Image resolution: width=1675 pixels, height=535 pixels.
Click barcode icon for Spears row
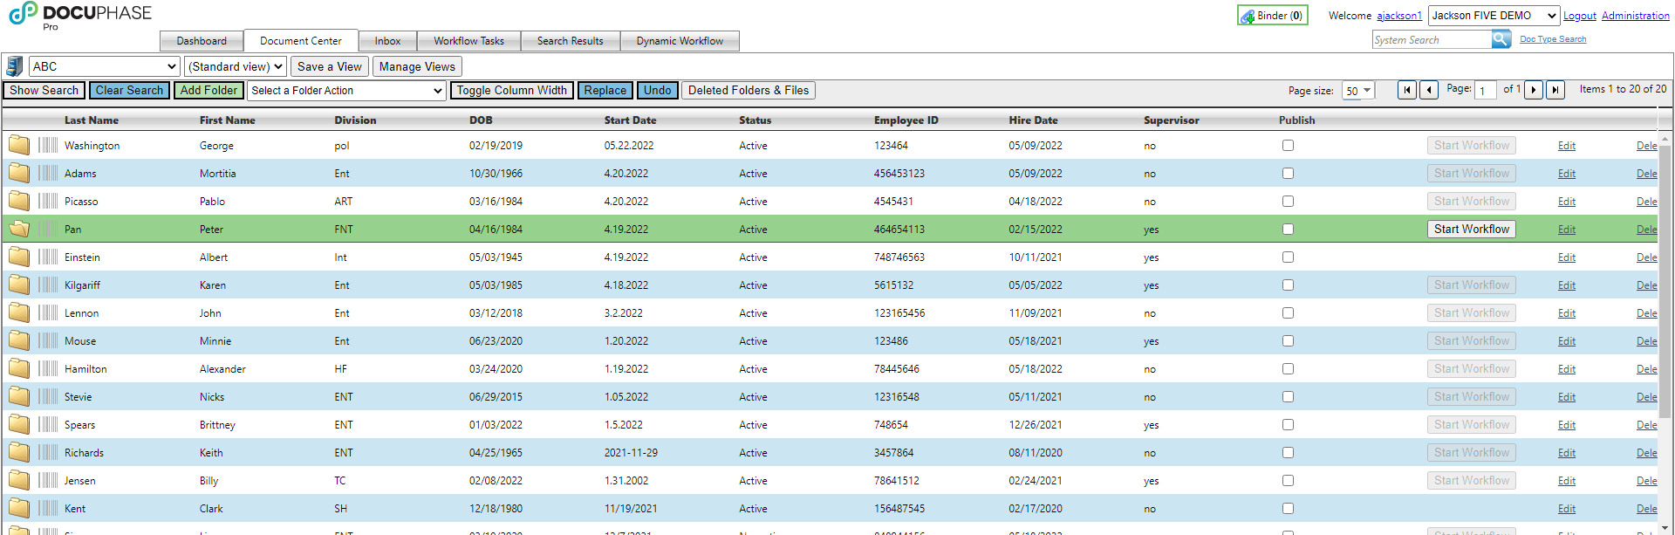[x=48, y=424]
